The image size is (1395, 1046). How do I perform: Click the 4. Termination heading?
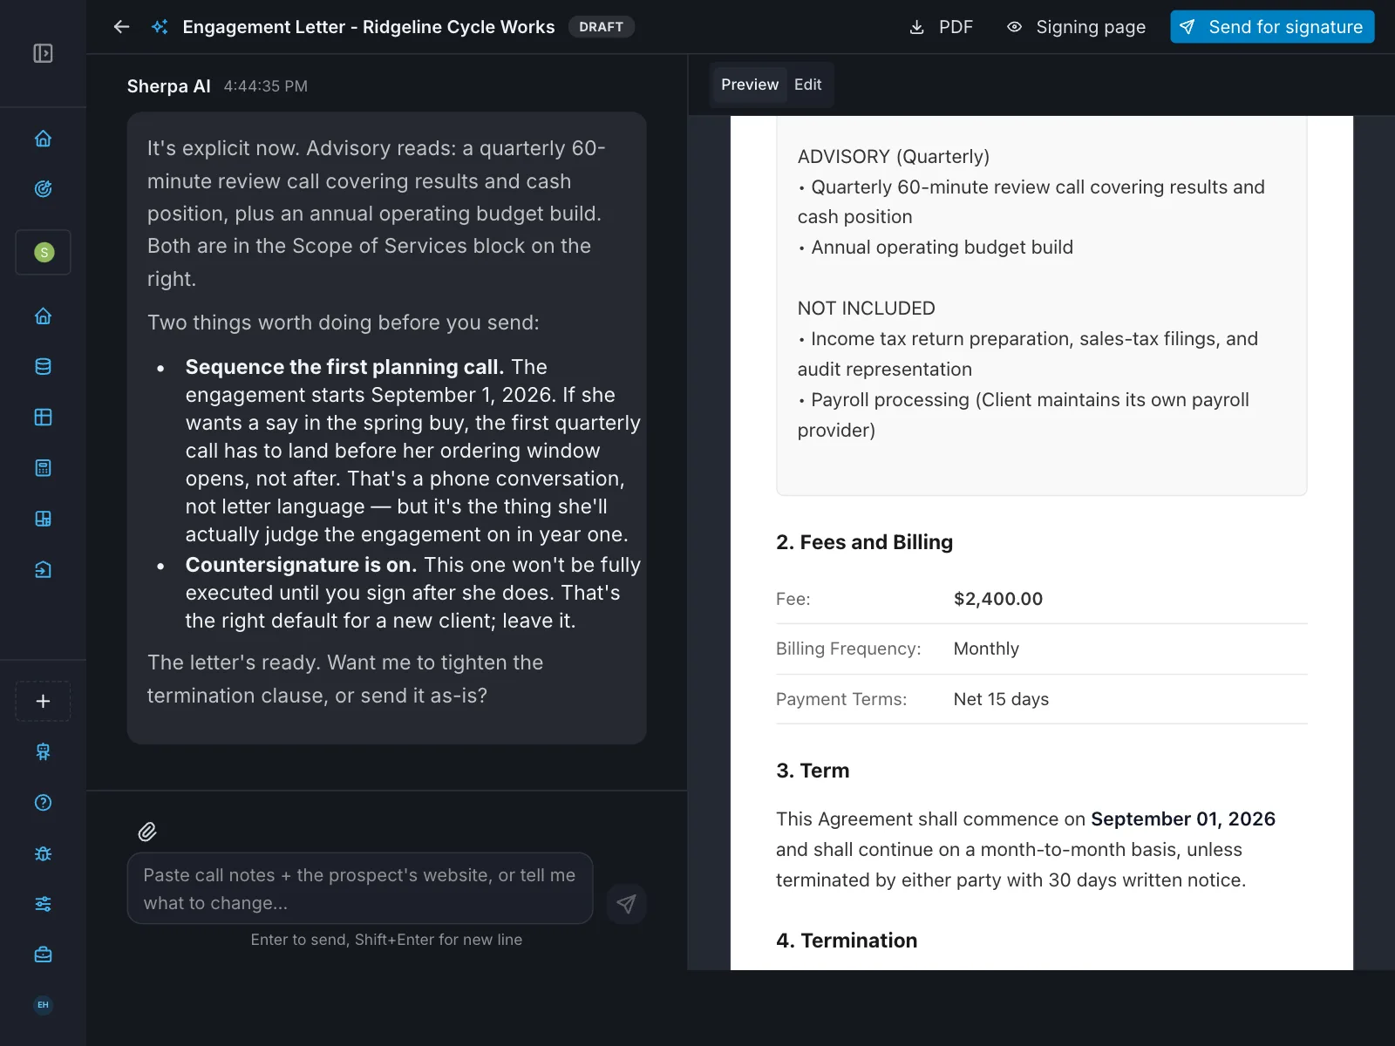coord(847,941)
